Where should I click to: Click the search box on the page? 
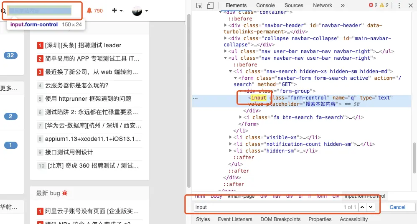(x=40, y=10)
